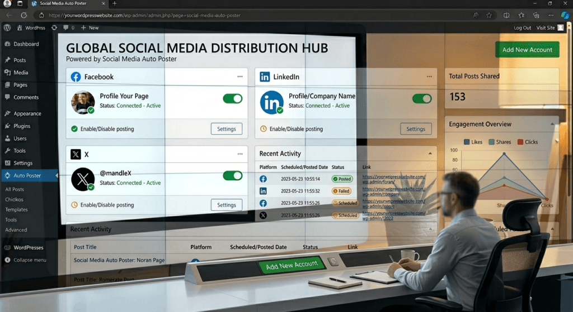Click the Shares legend color swatch
The width and height of the screenshot is (573, 312).
[491, 142]
